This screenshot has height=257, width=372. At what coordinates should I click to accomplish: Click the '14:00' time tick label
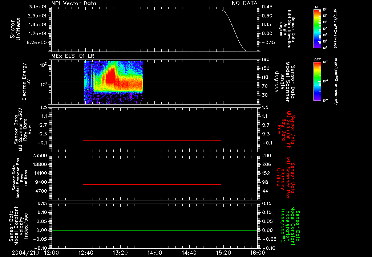point(155,253)
